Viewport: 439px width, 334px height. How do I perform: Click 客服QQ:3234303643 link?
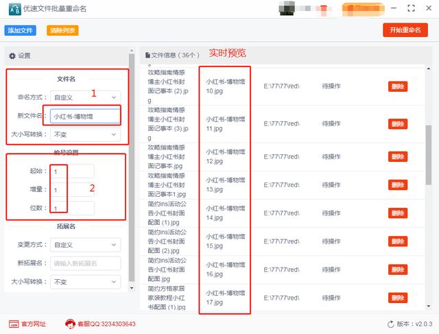pos(106,324)
